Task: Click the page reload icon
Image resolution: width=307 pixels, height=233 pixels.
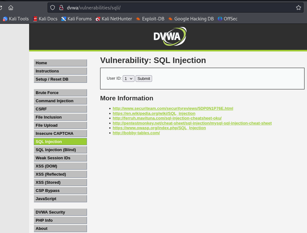Action: tap(1, 8)
